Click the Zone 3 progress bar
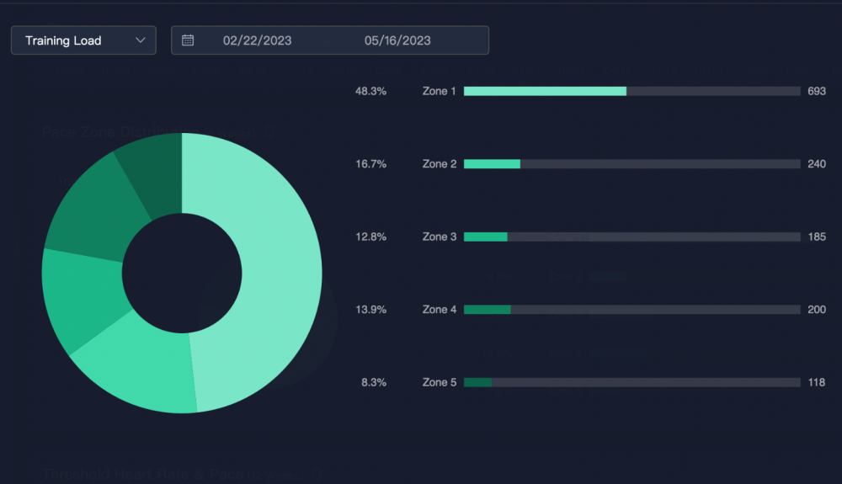The image size is (842, 484). click(632, 237)
